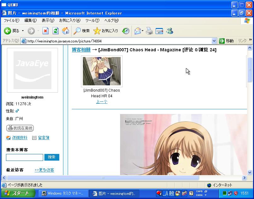Open the お気に入り(A) menu
The width and height of the screenshot is (254, 199).
pyautogui.click(x=70, y=20)
